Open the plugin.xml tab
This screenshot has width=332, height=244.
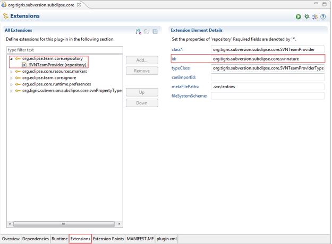tap(166, 239)
